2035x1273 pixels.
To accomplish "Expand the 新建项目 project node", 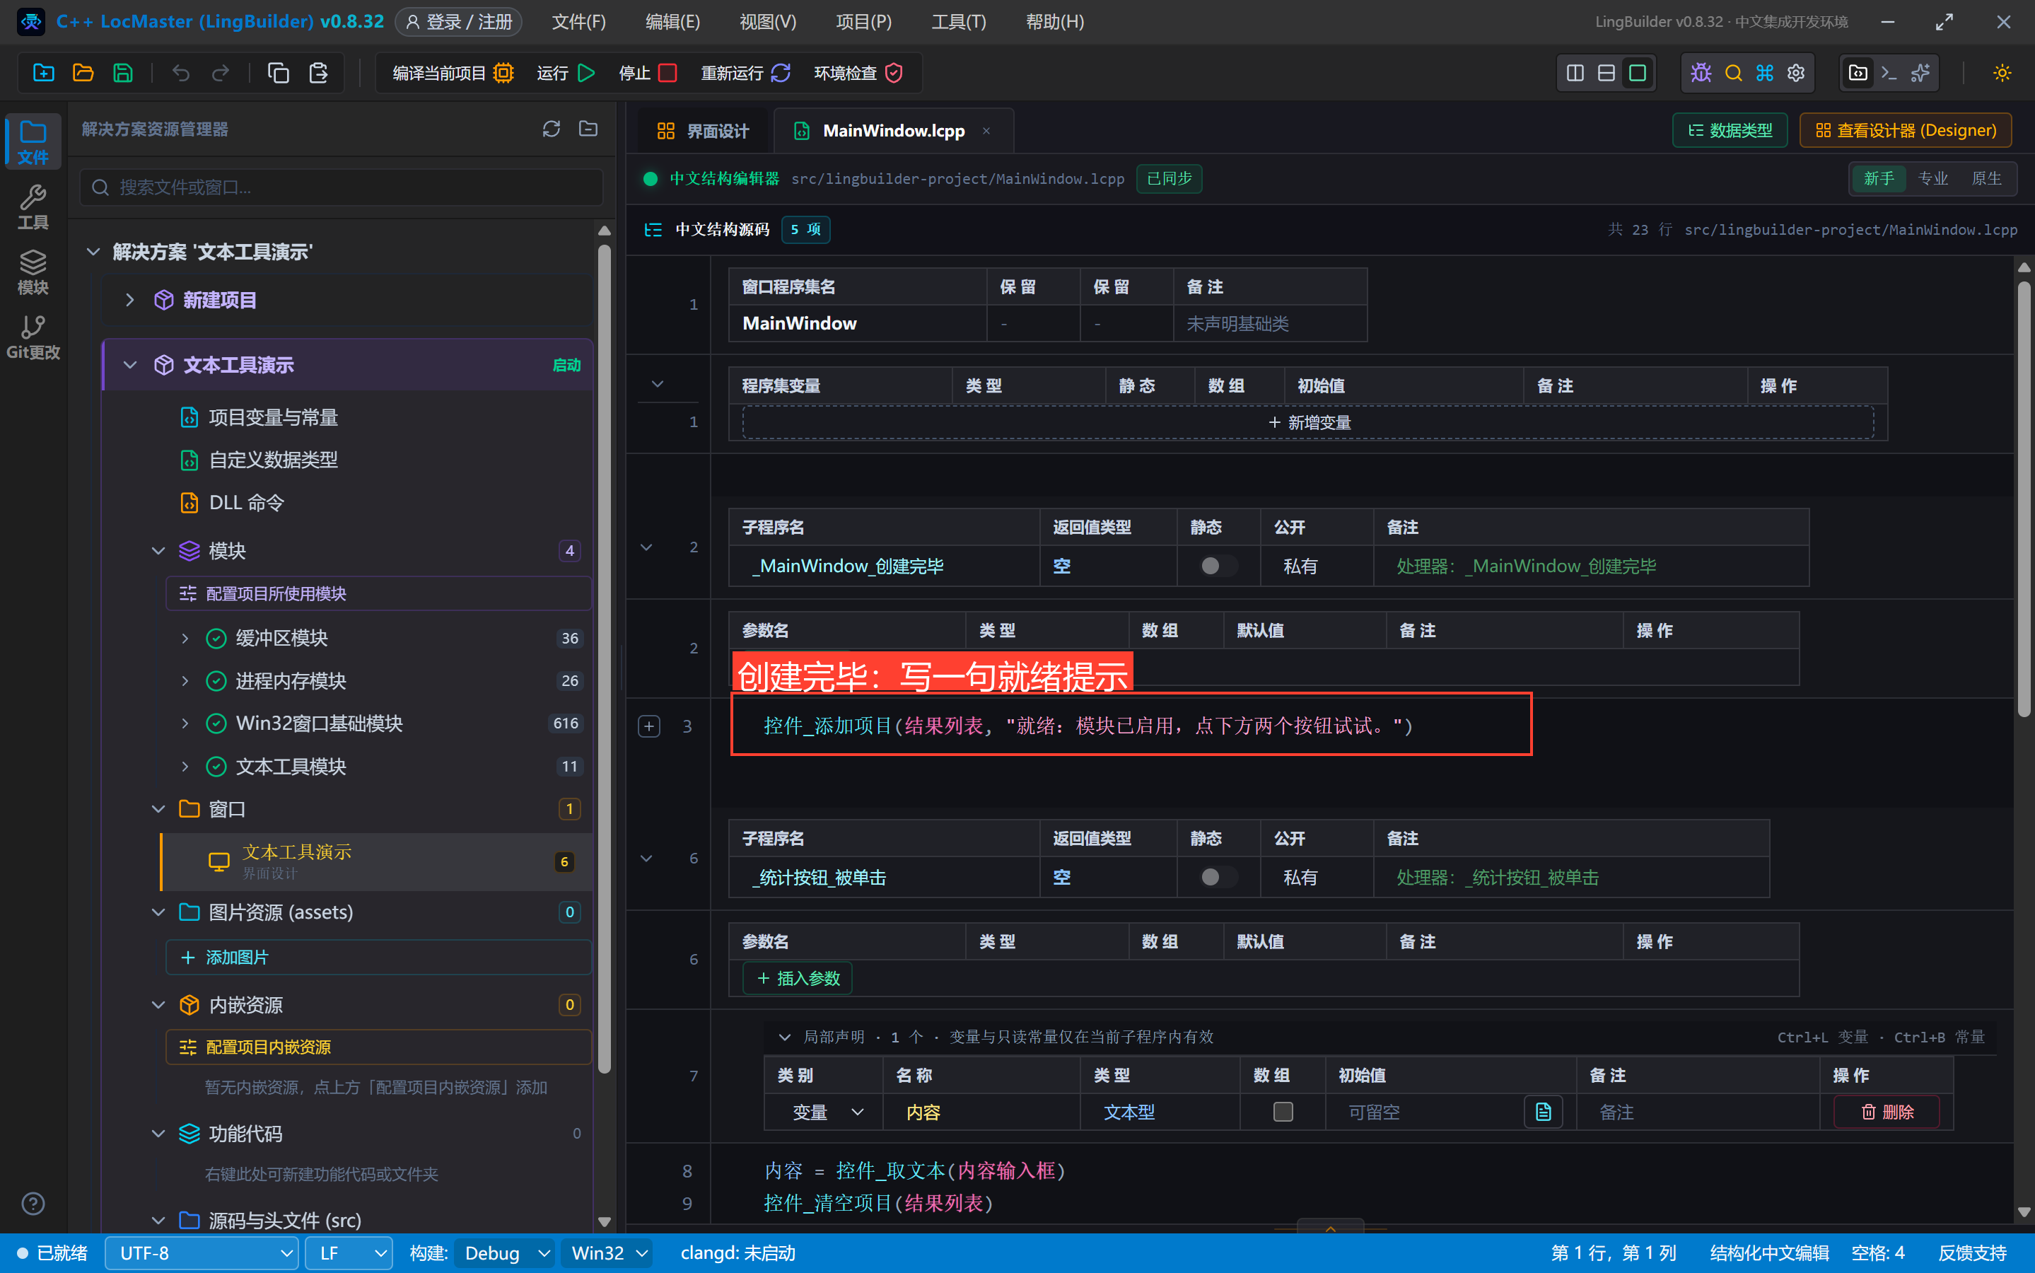I will coord(129,300).
